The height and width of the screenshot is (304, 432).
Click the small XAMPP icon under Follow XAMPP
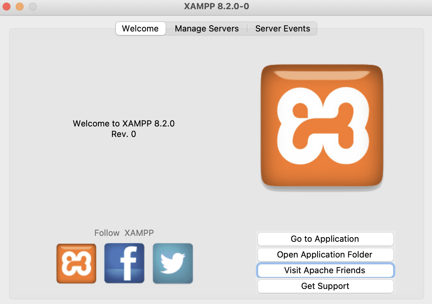pyautogui.click(x=76, y=263)
